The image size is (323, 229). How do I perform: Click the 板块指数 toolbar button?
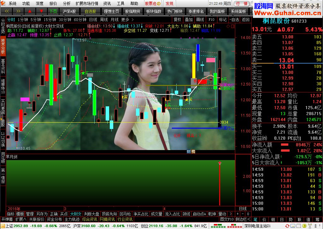154,11
